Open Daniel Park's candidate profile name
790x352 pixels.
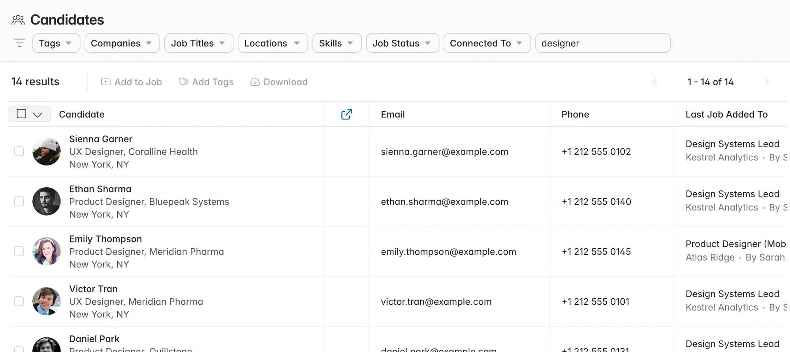[94, 339]
